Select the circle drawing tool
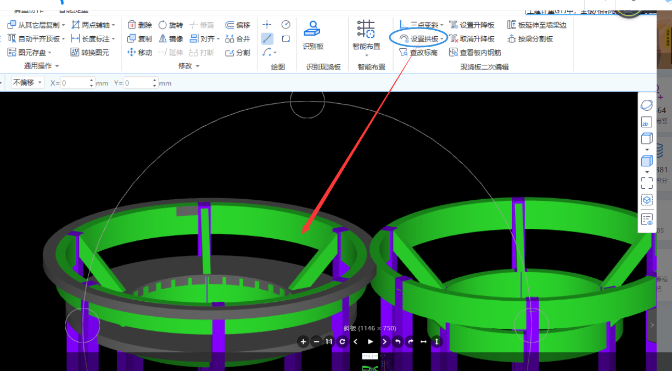 (286, 25)
